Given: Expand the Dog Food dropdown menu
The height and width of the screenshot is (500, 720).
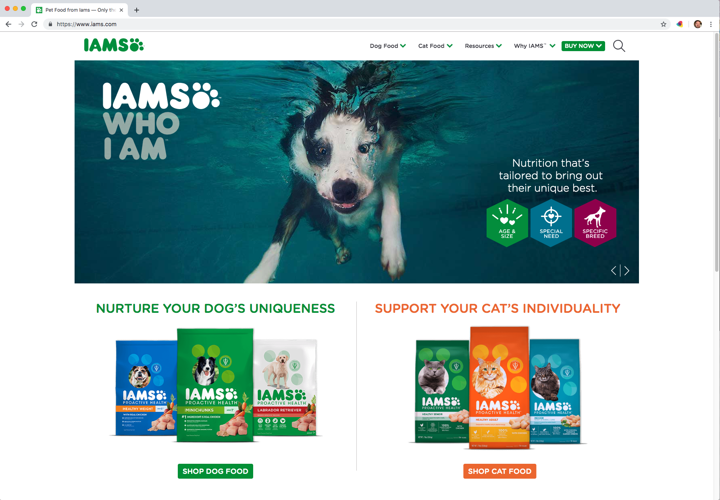Looking at the screenshot, I should 388,46.
